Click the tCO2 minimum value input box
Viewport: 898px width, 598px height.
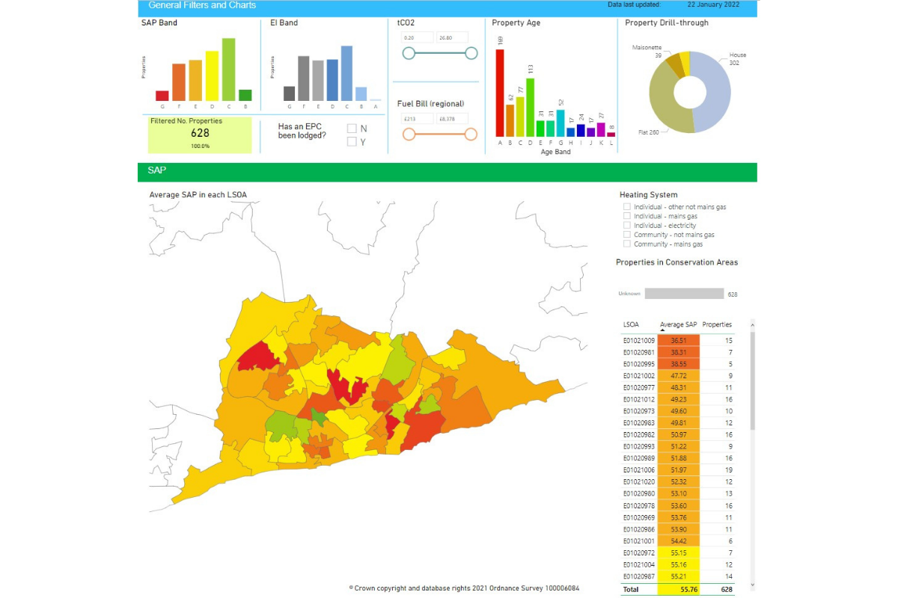417,37
